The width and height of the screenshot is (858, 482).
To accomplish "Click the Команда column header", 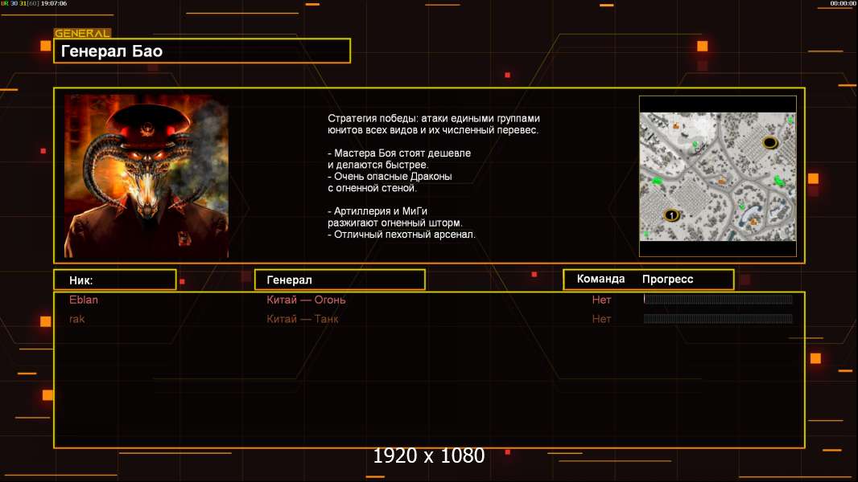I will tap(600, 279).
